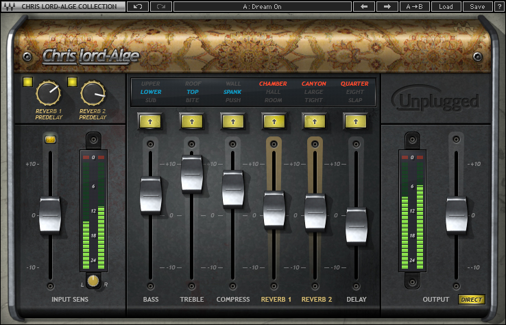
Task: Go to previous preset with left arrow
Action: coord(363,6)
